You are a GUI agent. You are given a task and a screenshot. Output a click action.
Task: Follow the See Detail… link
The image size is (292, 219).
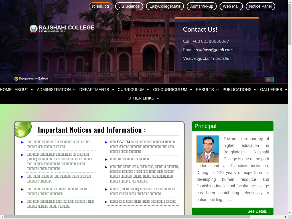[x=258, y=211]
